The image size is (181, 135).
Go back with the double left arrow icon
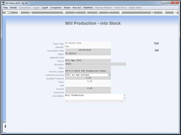(x=86, y=13)
